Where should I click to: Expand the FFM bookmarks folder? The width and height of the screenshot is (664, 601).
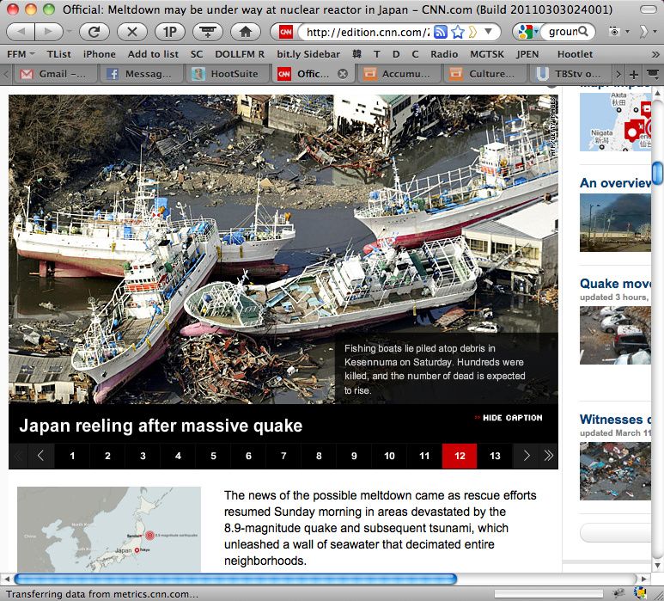point(21,53)
